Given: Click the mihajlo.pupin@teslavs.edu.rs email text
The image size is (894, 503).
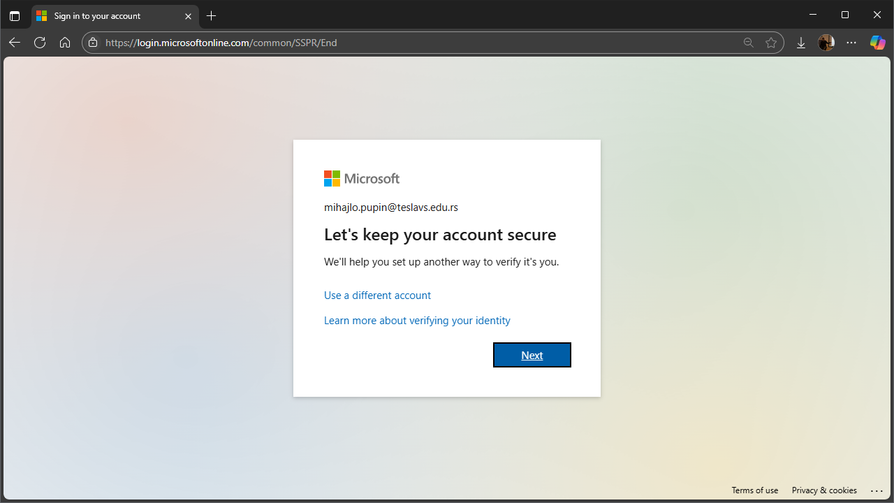Looking at the screenshot, I should click(391, 207).
